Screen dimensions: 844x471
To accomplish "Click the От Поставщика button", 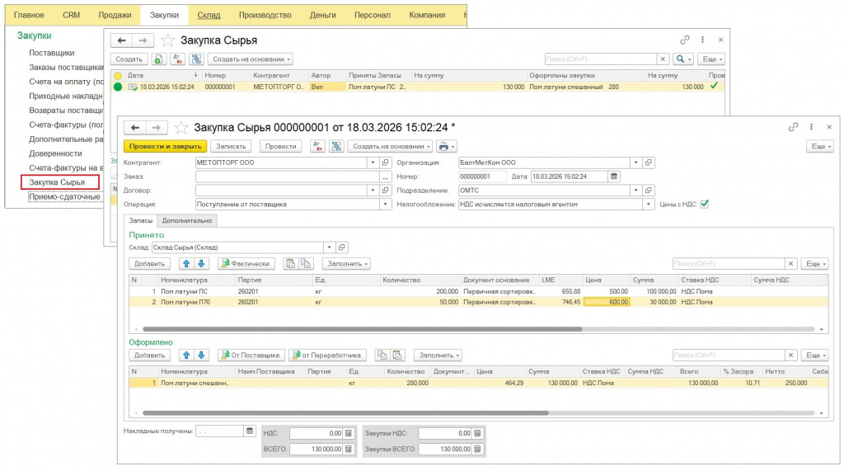I will 251,355.
